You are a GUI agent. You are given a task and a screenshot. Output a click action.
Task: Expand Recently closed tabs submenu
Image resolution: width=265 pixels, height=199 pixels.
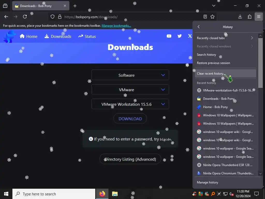tap(225, 38)
